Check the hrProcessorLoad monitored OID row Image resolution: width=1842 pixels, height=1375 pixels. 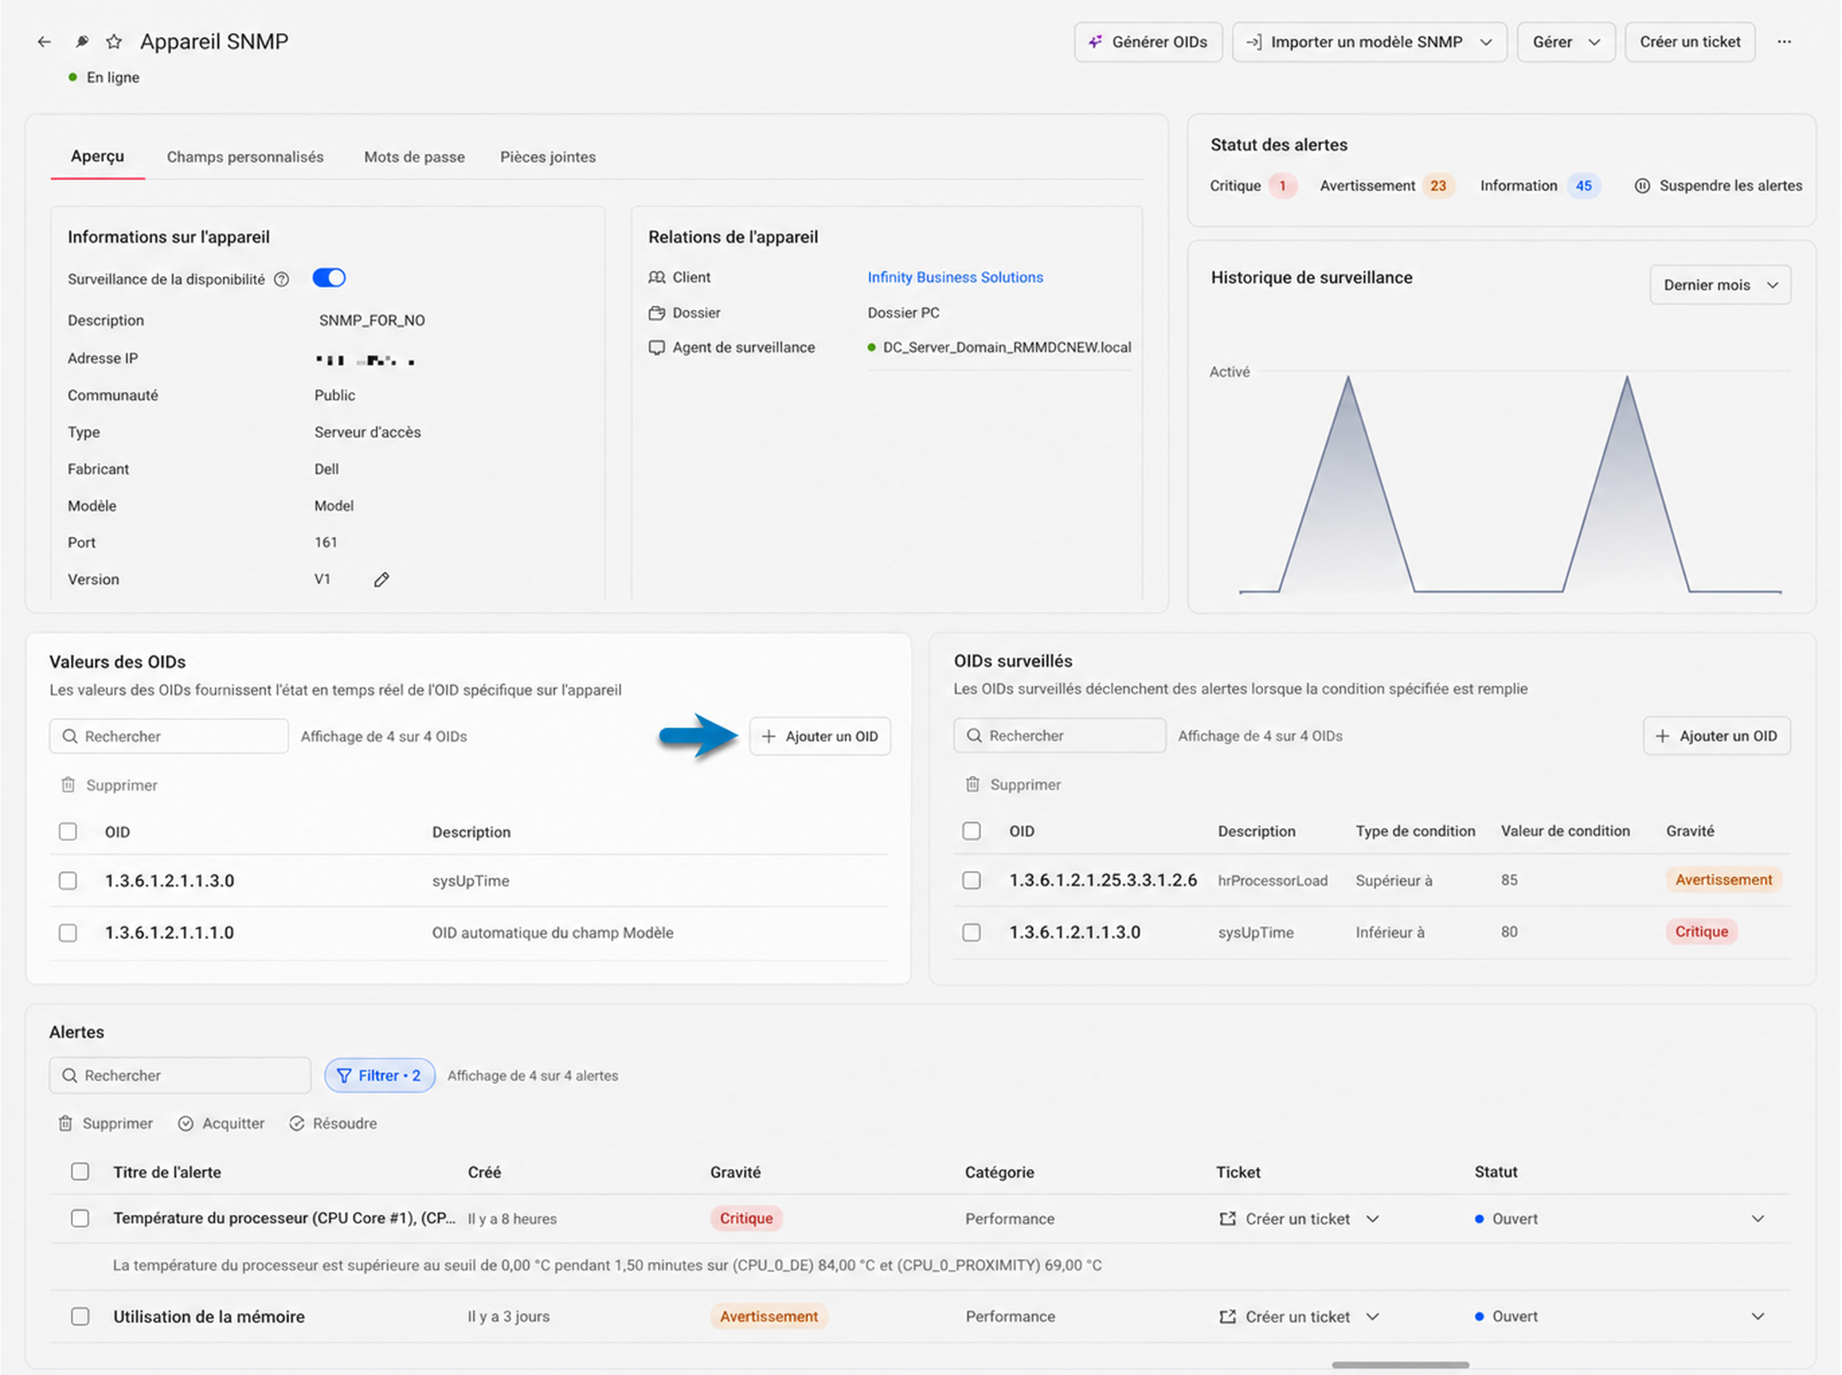[x=971, y=881]
